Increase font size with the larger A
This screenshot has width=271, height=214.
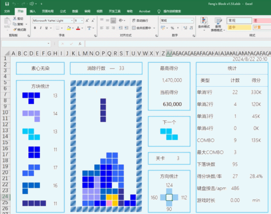coord(87,21)
